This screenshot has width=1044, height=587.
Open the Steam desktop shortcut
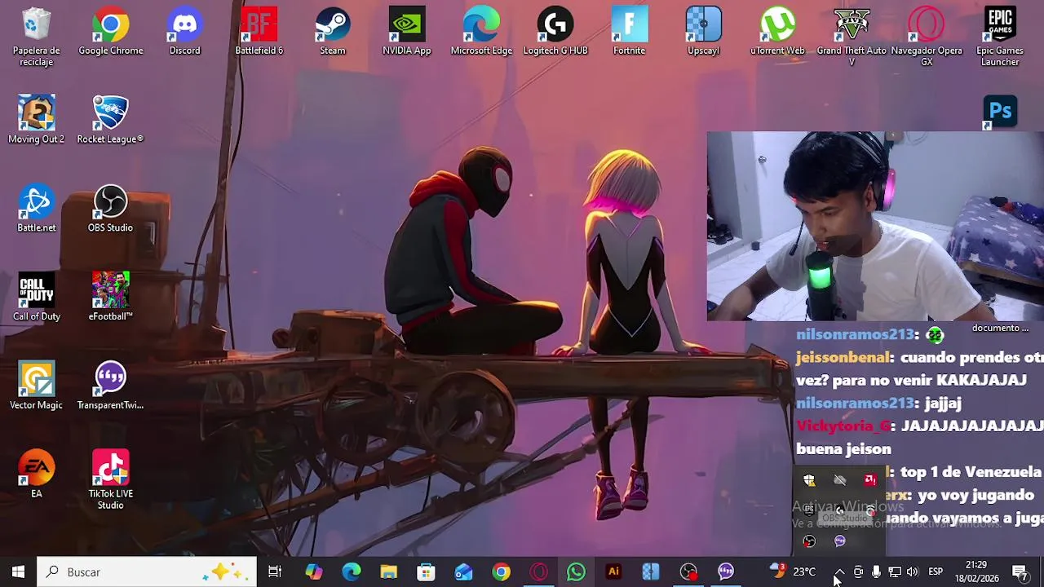pyautogui.click(x=333, y=32)
